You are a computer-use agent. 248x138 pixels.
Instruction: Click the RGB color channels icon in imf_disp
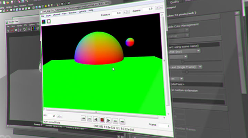43,22
